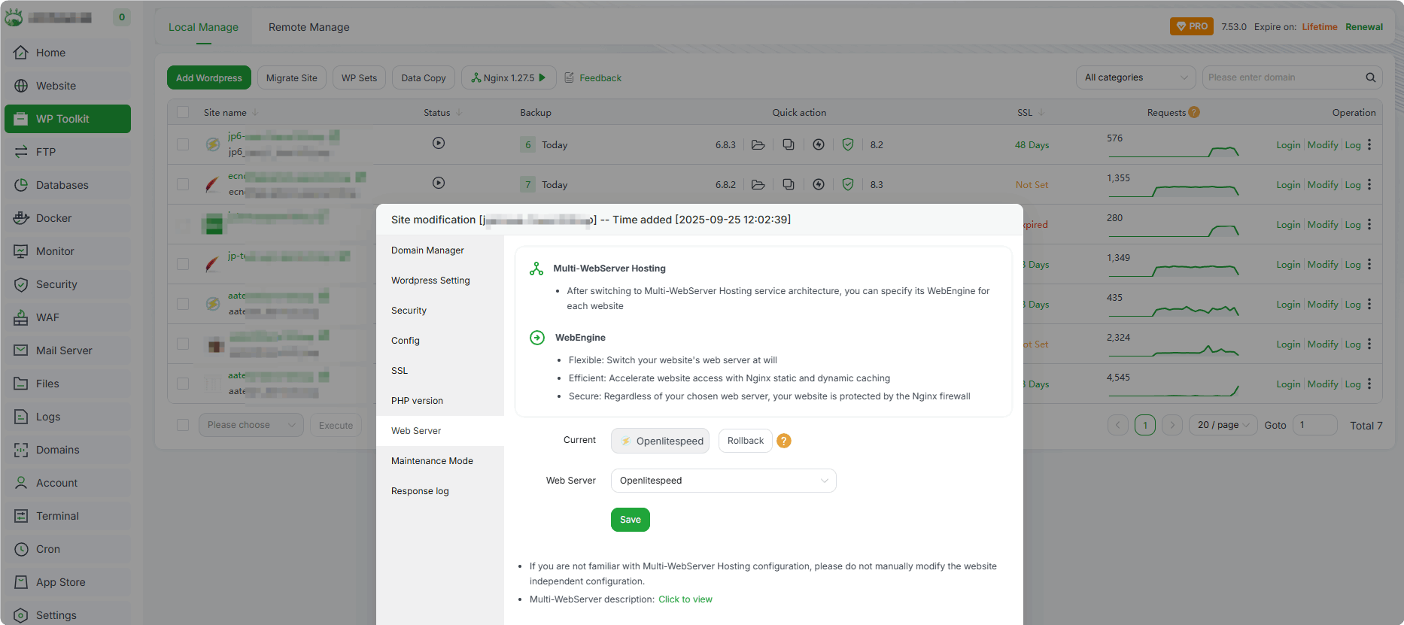Focus the Please enter domain search field
1404x625 pixels.
pos(1282,77)
